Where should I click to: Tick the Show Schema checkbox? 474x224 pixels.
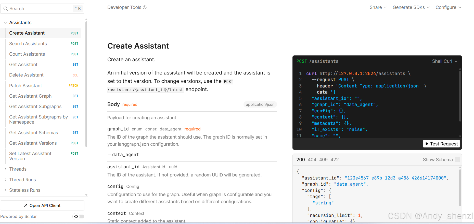pyautogui.click(x=457, y=159)
